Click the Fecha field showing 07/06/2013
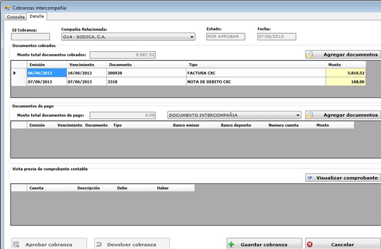This screenshot has width=381, height=249. 277,37
